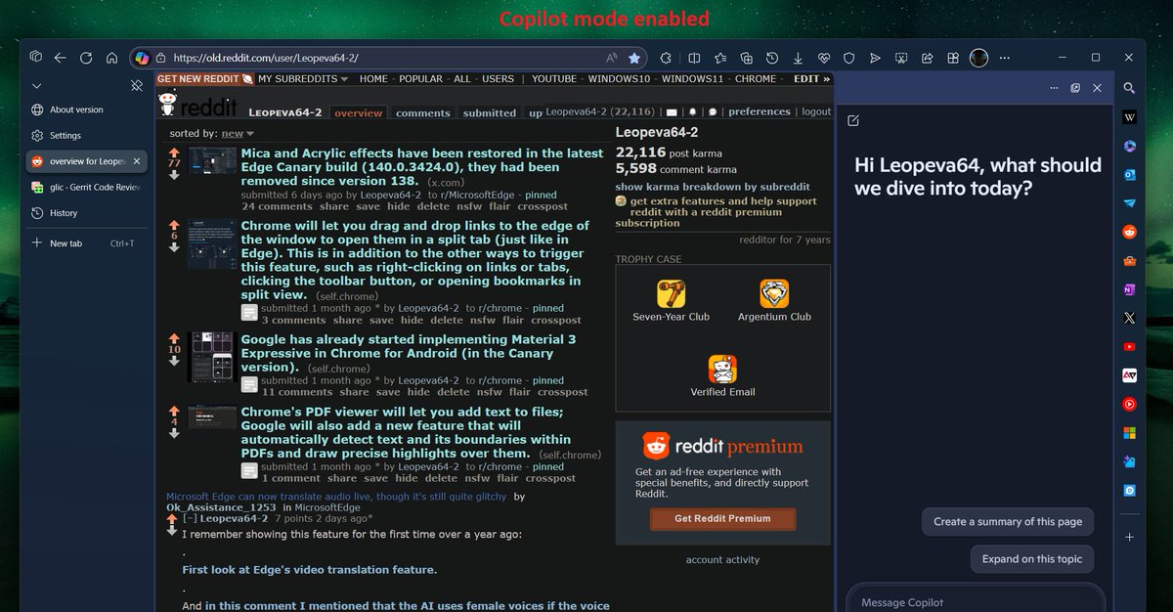This screenshot has width=1173, height=612.
Task: Collapse the vertical tabs pane chevron
Action: (37, 86)
